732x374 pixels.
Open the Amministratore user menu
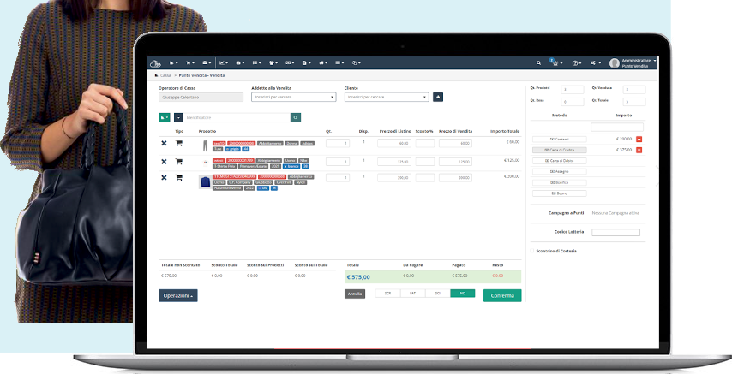(639, 63)
